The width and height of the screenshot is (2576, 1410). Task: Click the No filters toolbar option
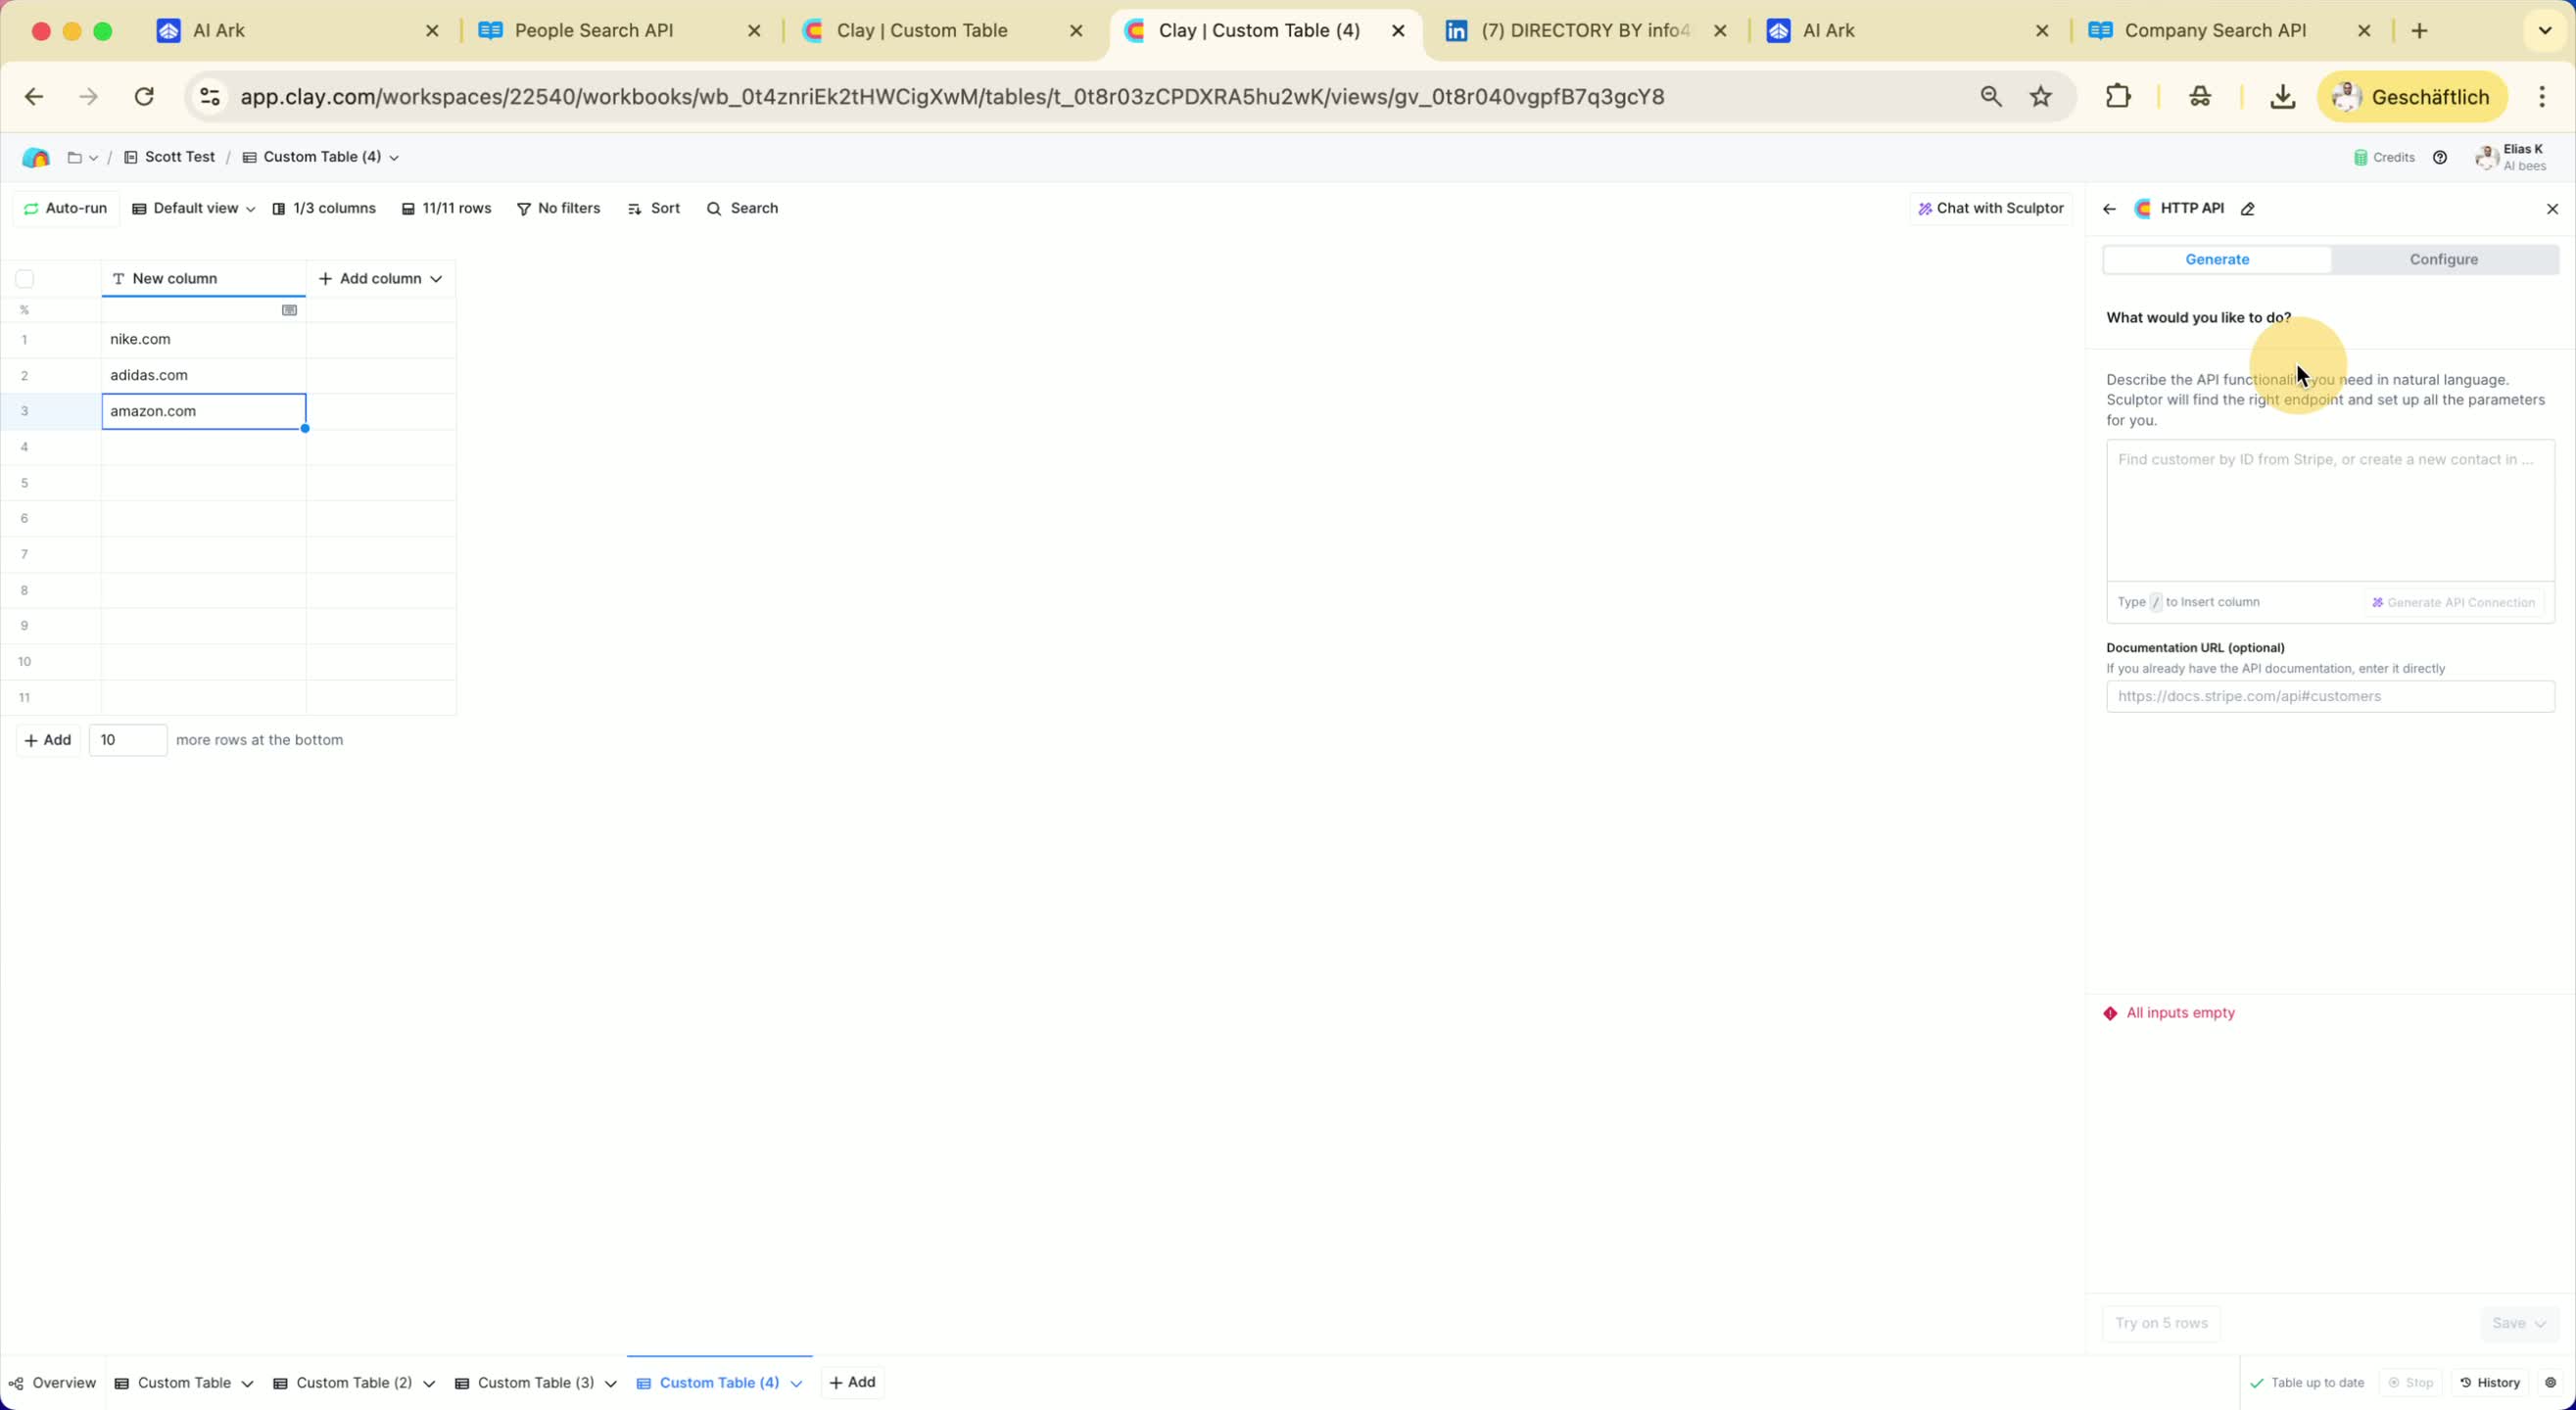[x=558, y=208]
